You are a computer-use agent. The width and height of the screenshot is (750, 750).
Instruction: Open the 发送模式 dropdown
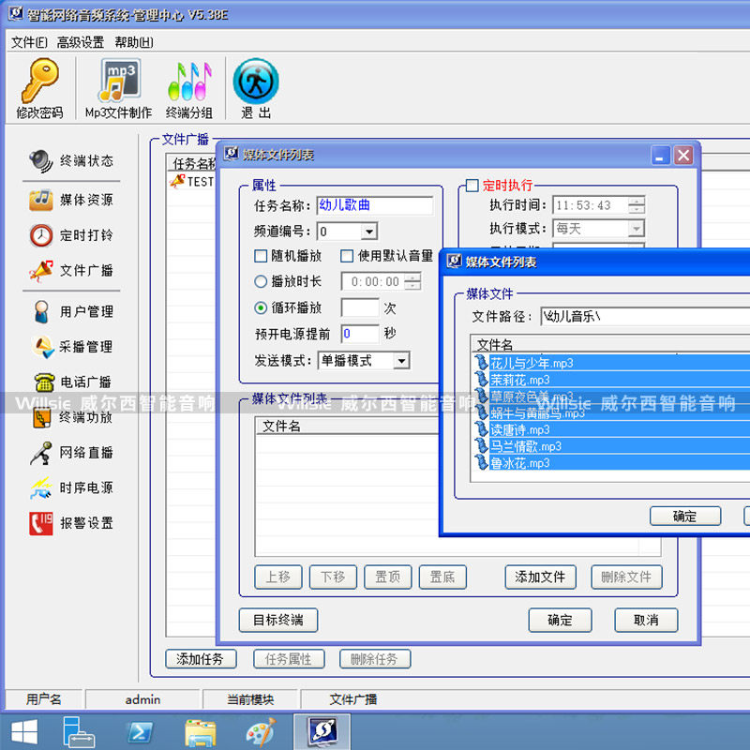pos(401,361)
